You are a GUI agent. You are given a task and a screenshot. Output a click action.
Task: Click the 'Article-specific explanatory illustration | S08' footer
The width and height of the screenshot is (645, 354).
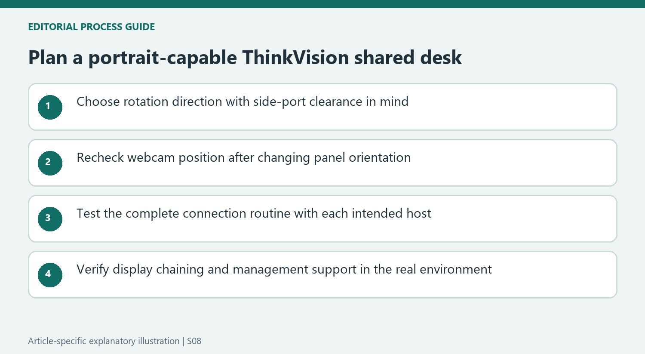point(114,341)
